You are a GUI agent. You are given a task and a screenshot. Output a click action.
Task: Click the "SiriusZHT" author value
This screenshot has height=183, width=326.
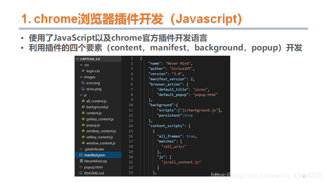pyautogui.click(x=181, y=69)
